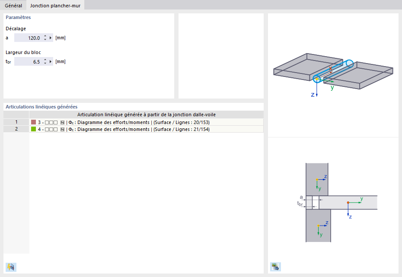Increase the Décalage a value with up arrow
This screenshot has height=277, width=402.
coord(45,36)
